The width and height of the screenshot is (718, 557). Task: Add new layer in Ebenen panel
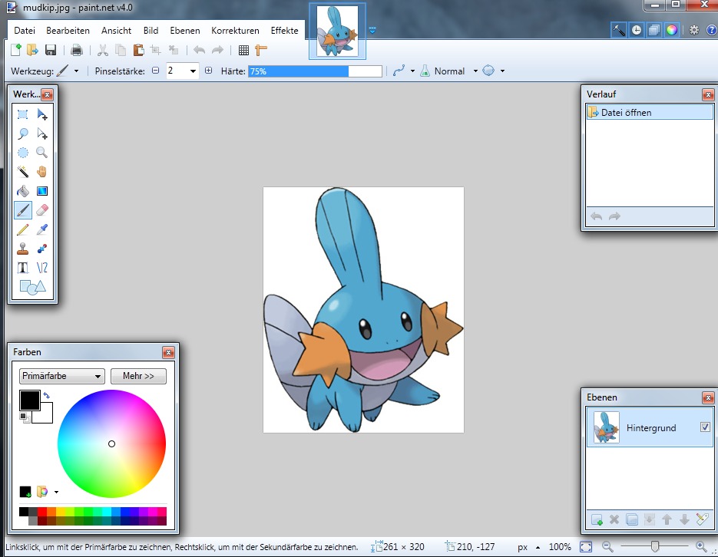point(597,519)
